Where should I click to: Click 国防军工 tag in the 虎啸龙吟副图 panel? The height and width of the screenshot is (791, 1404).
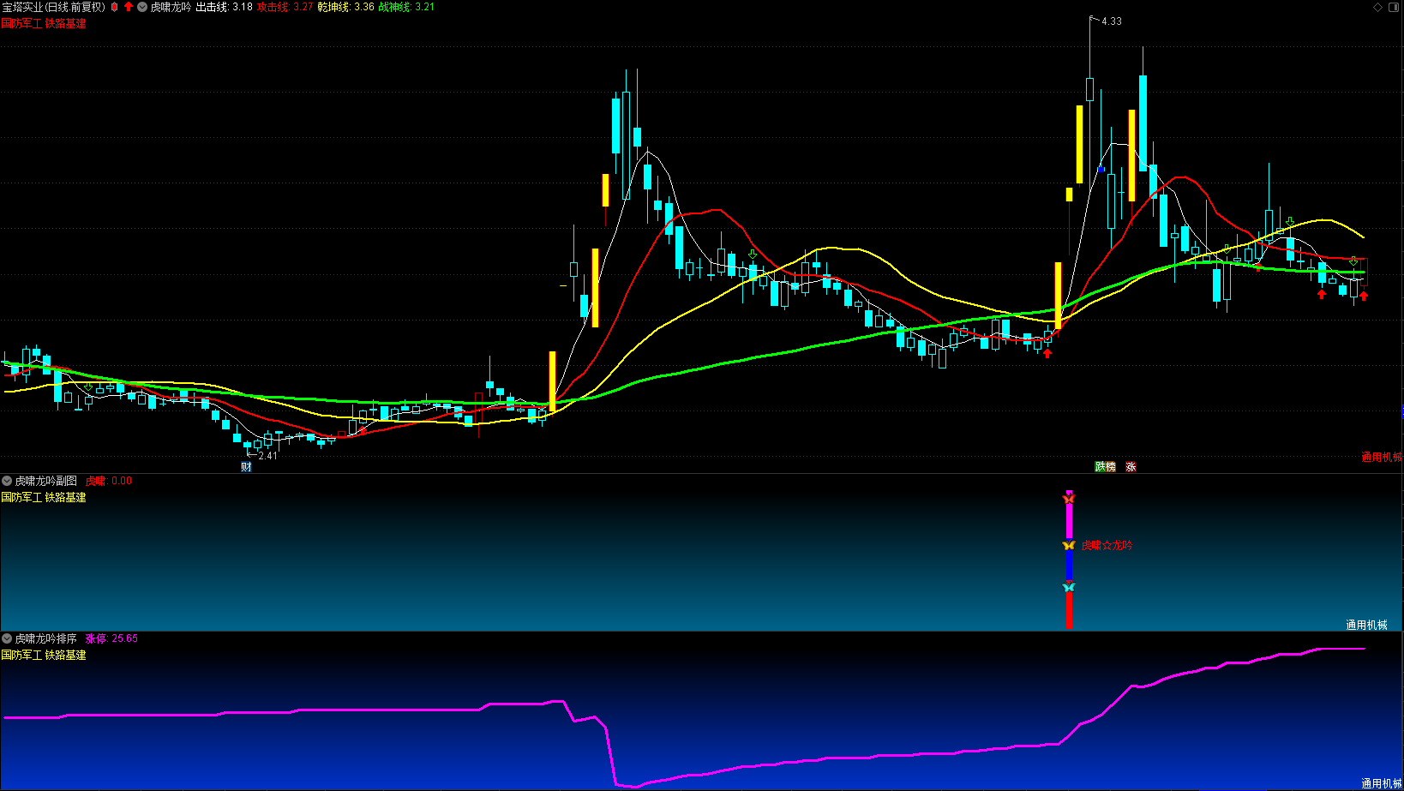pyautogui.click(x=21, y=497)
